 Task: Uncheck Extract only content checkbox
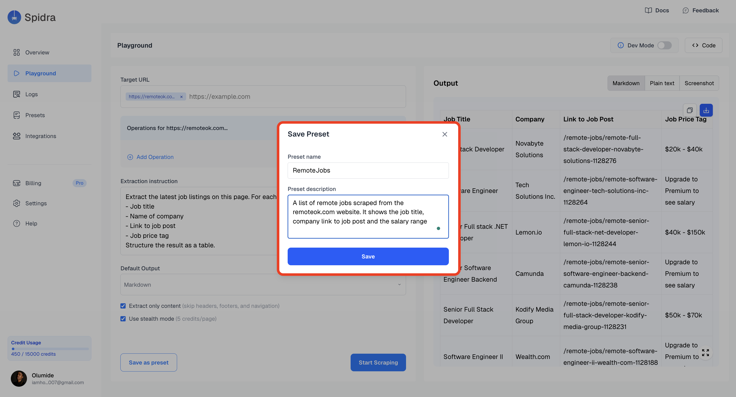[123, 306]
